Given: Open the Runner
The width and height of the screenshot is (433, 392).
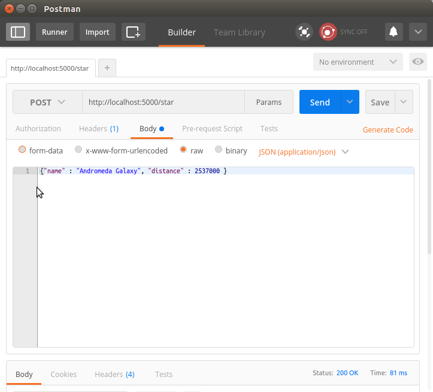Looking at the screenshot, I should click(54, 32).
